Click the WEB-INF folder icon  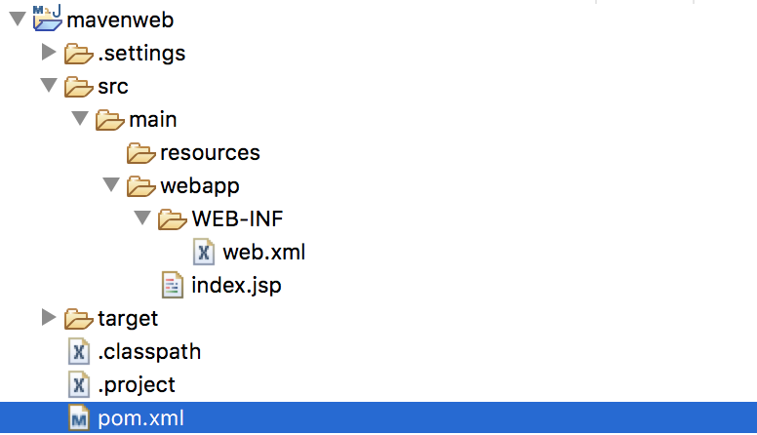pos(173,219)
